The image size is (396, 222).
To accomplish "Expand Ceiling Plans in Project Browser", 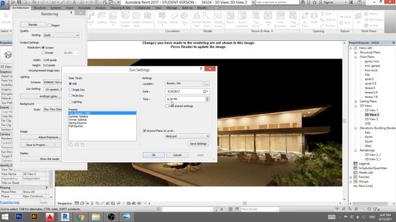I will click(356, 101).
